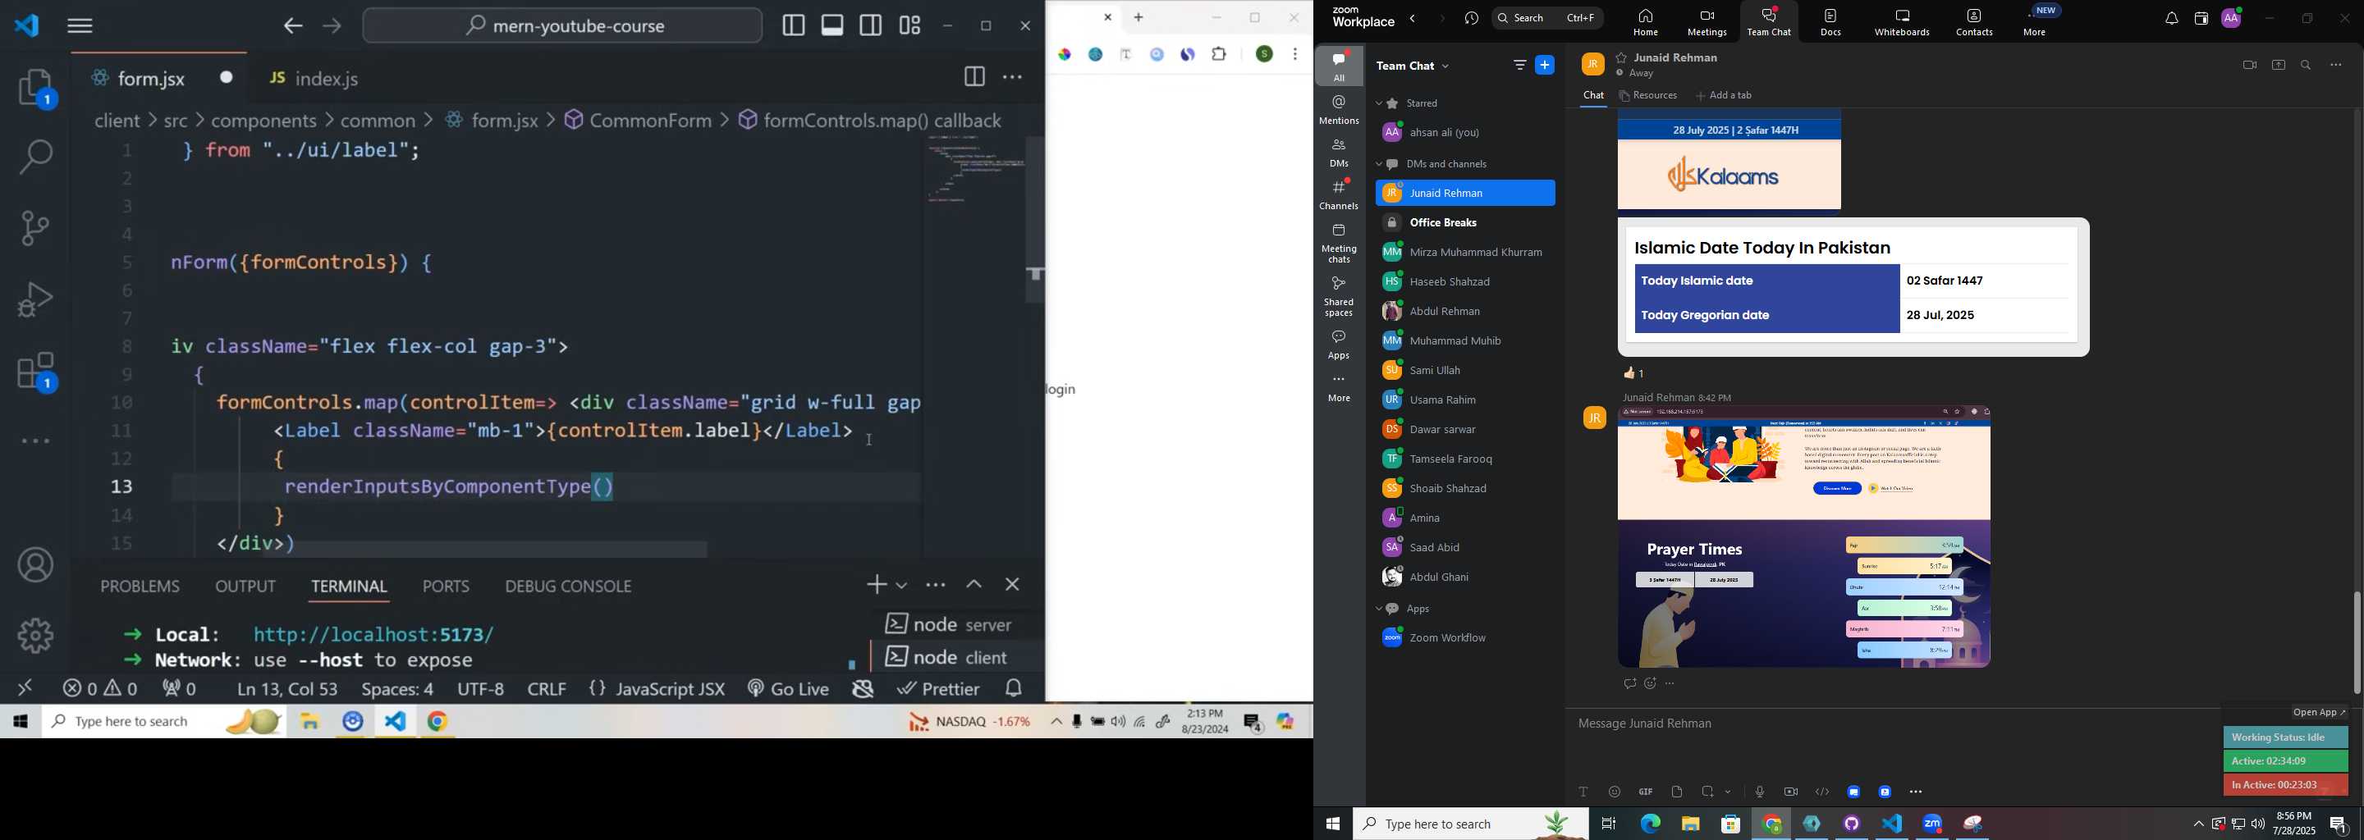Open Zoom calendar panel icon

[x=2201, y=18]
